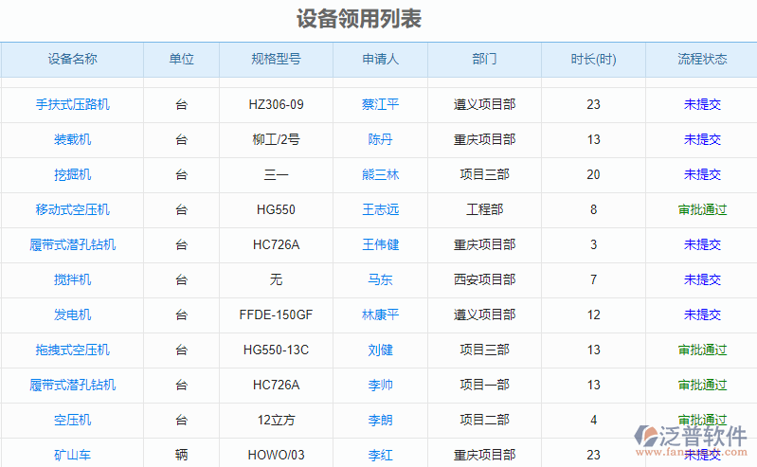Click 审批通过 status in 拖拽式空压机 row
Screen dimensions: 757x467
(x=702, y=350)
